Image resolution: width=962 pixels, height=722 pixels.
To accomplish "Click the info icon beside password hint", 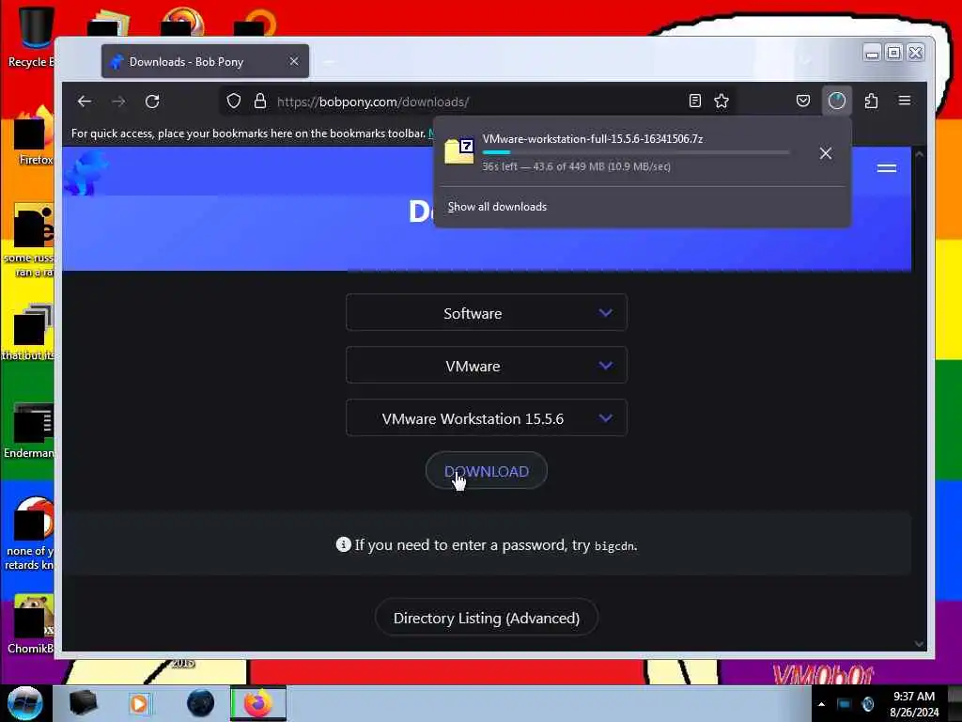I will pos(344,544).
